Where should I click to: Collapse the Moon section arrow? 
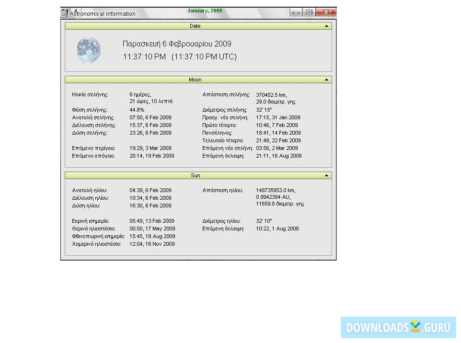326,80
